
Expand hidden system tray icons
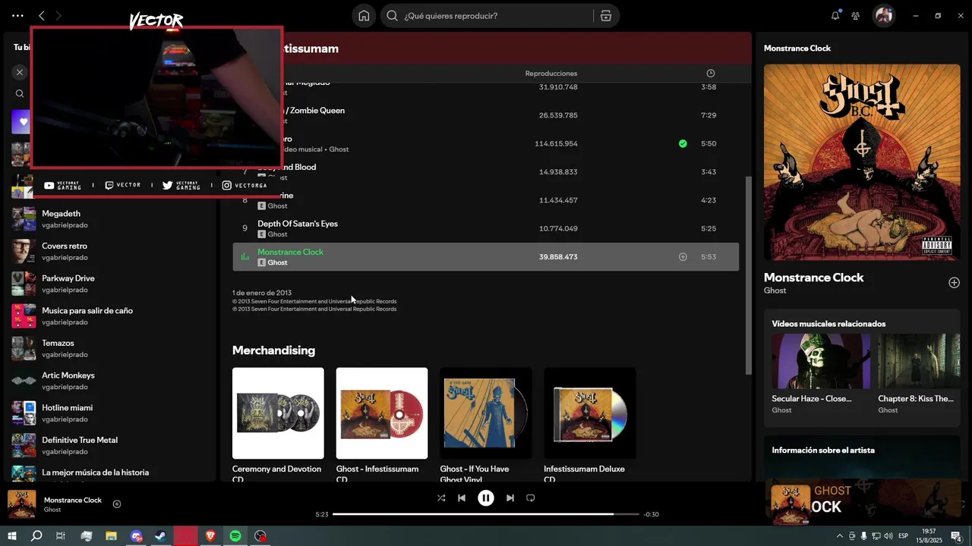pos(840,536)
